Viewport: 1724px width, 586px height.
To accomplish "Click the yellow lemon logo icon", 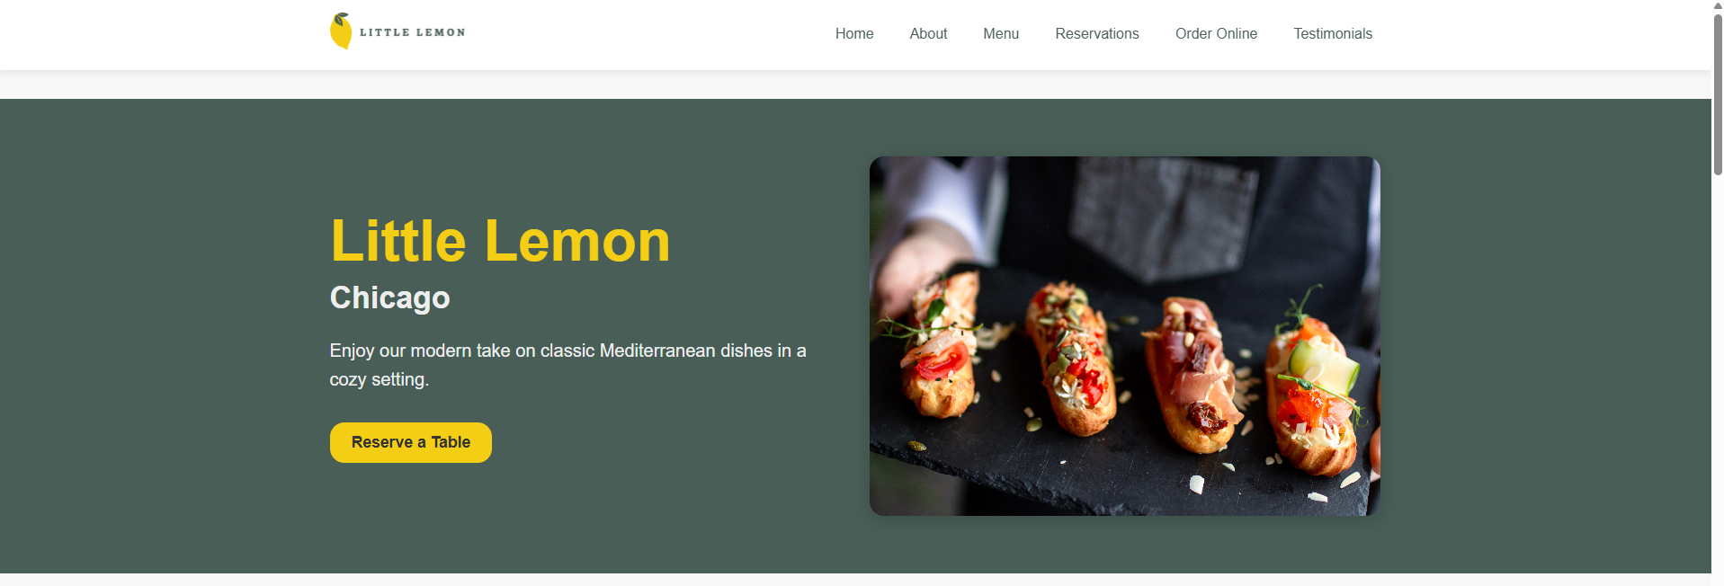I will click(341, 31).
